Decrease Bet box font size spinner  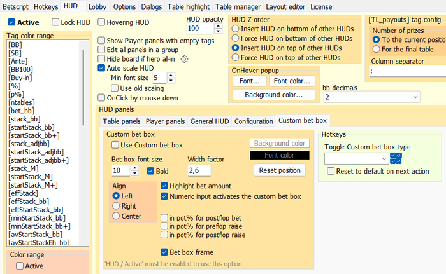135,173
